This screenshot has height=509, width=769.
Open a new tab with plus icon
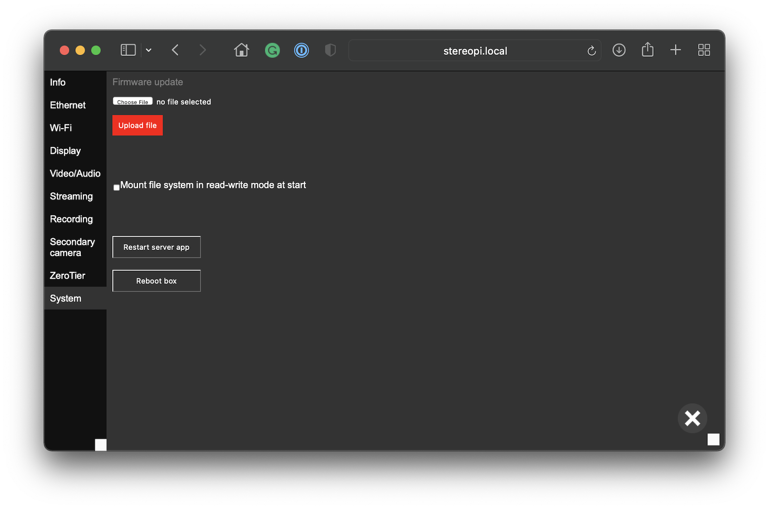pyautogui.click(x=675, y=50)
